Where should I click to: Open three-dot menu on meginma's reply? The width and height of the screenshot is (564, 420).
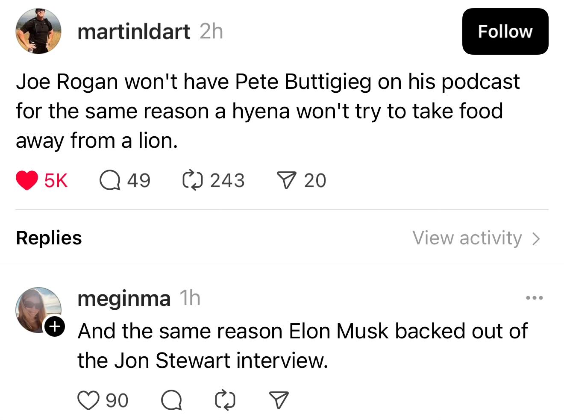click(x=534, y=298)
